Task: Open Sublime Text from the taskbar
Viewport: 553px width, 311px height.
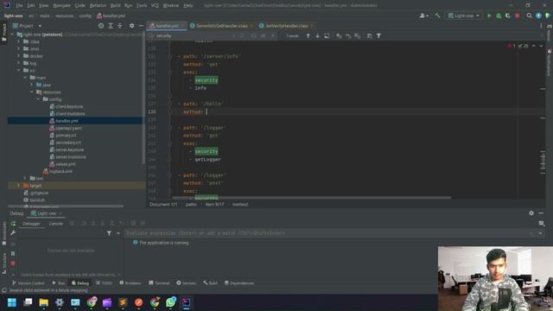Action: pos(123,302)
